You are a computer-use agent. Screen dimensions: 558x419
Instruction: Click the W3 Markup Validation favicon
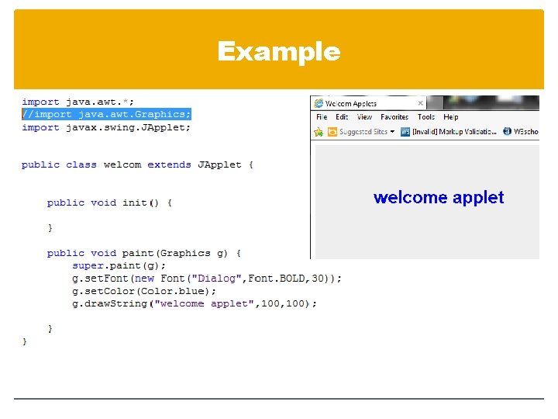click(405, 132)
